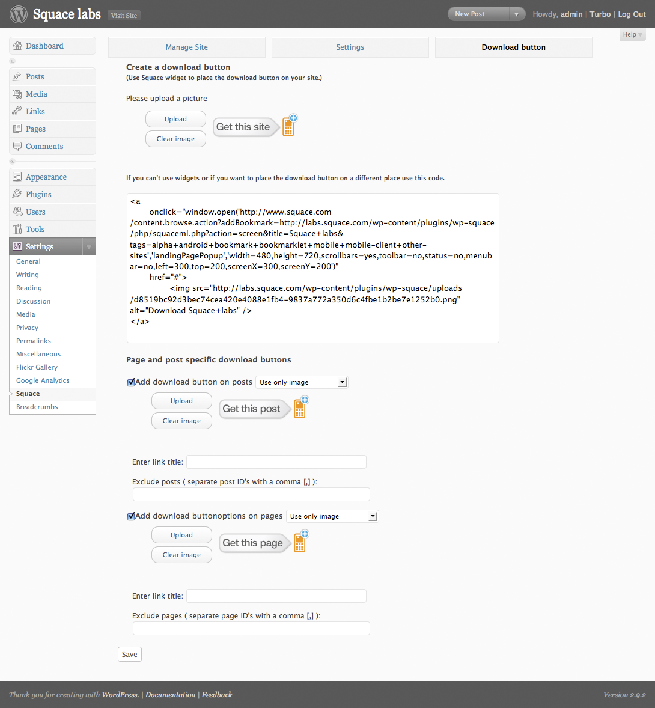The width and height of the screenshot is (655, 708).
Task: Click the Pages document icon
Action: (x=17, y=129)
